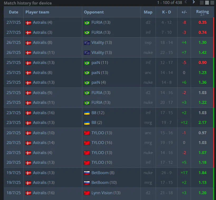
Task: Click Brazil flag in the 1.22 rating row
Action: coord(87,103)
